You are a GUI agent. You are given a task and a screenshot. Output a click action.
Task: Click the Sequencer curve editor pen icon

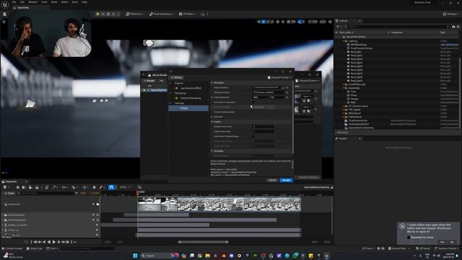pos(101,187)
